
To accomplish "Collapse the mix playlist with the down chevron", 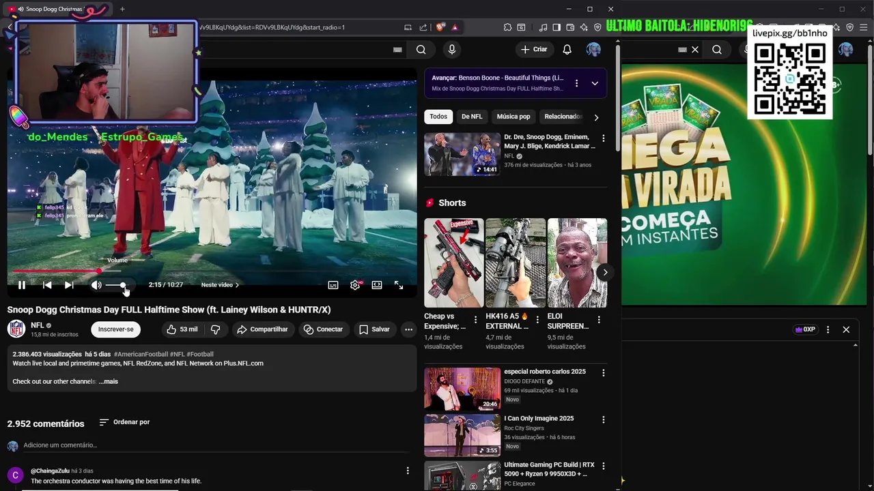I will [x=595, y=83].
